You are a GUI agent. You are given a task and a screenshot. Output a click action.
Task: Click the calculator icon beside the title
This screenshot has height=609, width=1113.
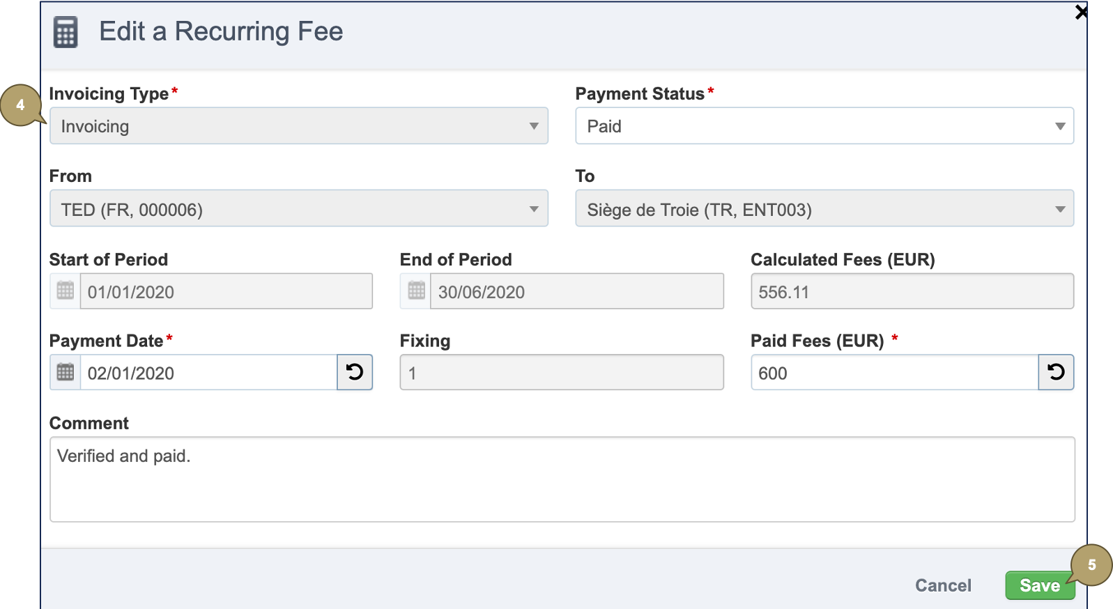(66, 33)
